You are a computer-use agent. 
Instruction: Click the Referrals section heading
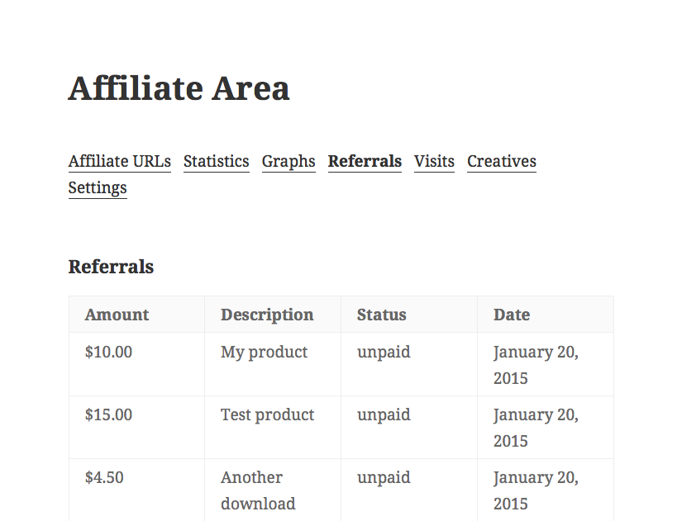(x=111, y=267)
